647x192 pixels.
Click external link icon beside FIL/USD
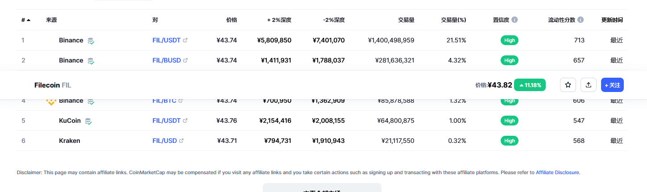(x=181, y=141)
